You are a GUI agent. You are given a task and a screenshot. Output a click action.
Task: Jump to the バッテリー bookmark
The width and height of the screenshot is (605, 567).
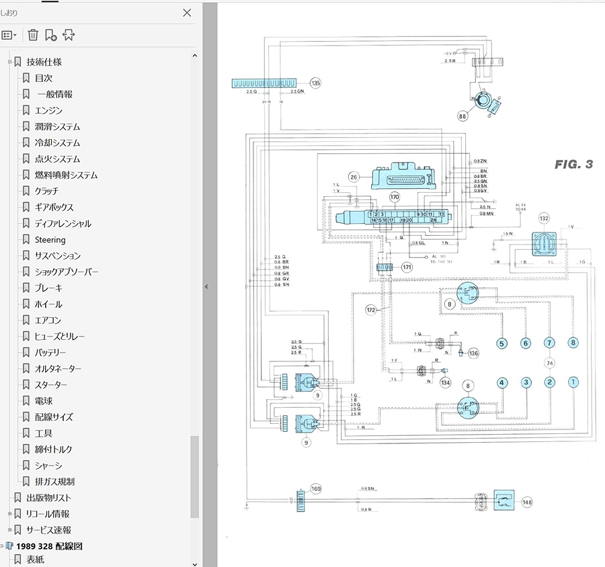pyautogui.click(x=50, y=353)
